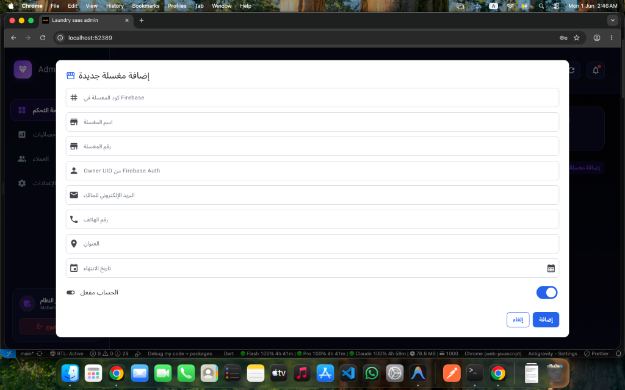Go back with the browser back arrow
Image resolution: width=625 pixels, height=390 pixels.
click(x=13, y=38)
